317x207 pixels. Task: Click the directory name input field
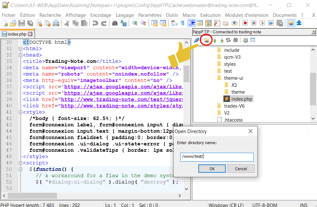(x=217, y=157)
